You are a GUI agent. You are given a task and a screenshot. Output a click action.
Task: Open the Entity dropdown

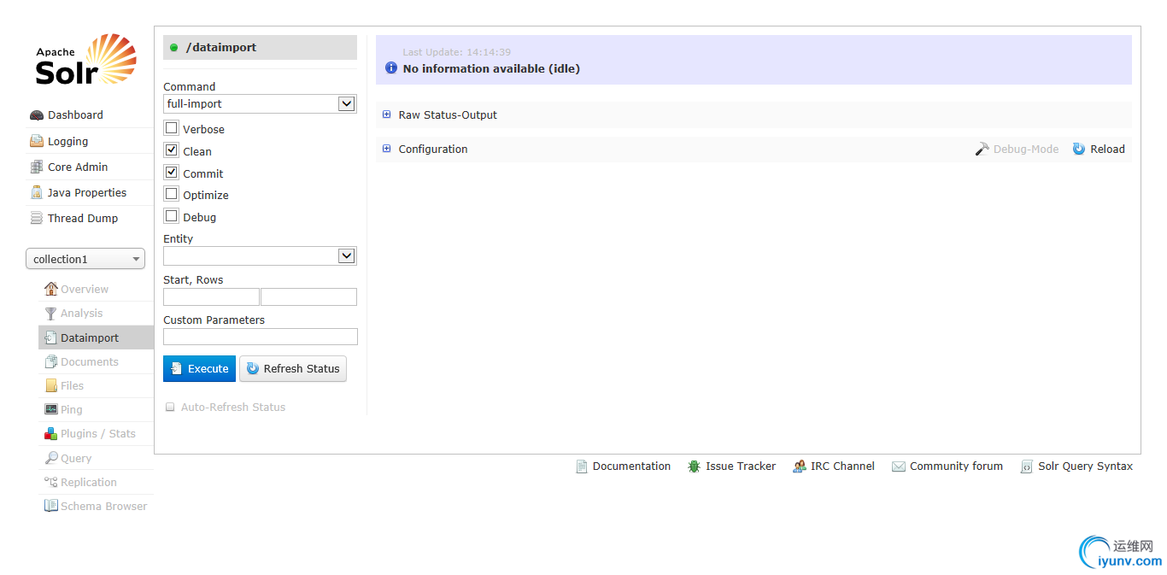click(x=260, y=255)
